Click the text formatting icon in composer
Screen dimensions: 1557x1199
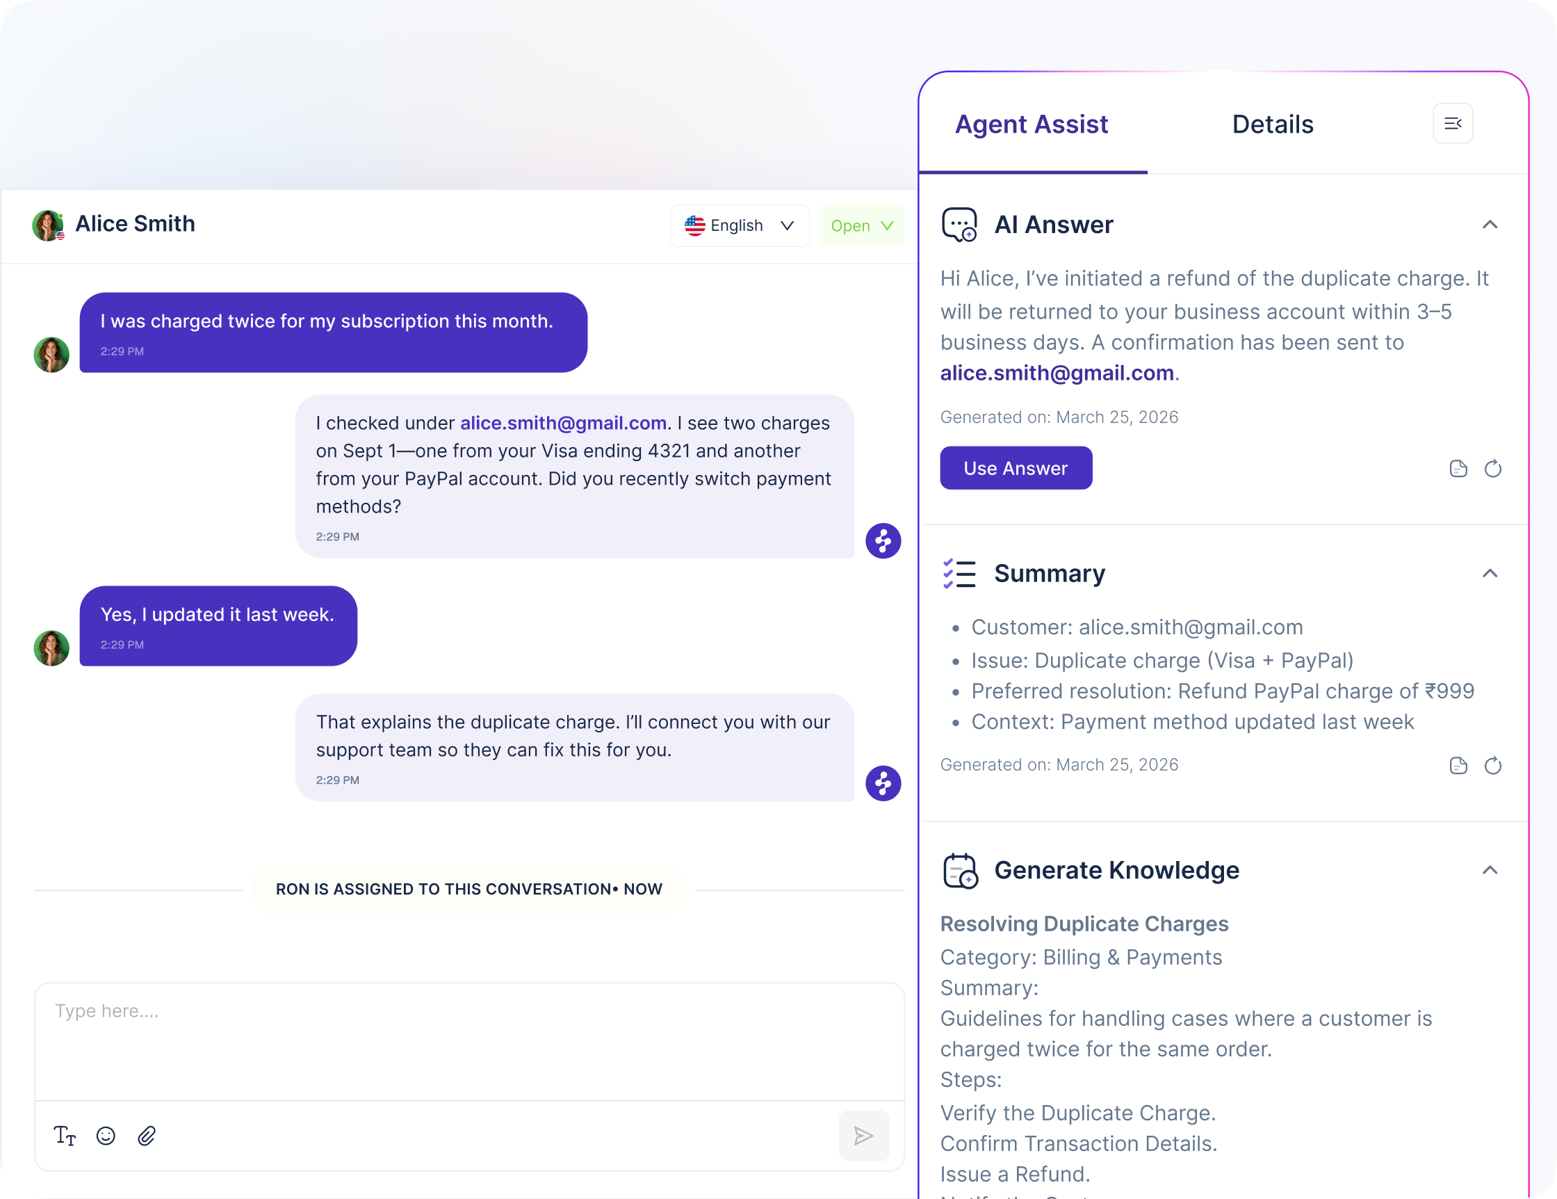[65, 1136]
